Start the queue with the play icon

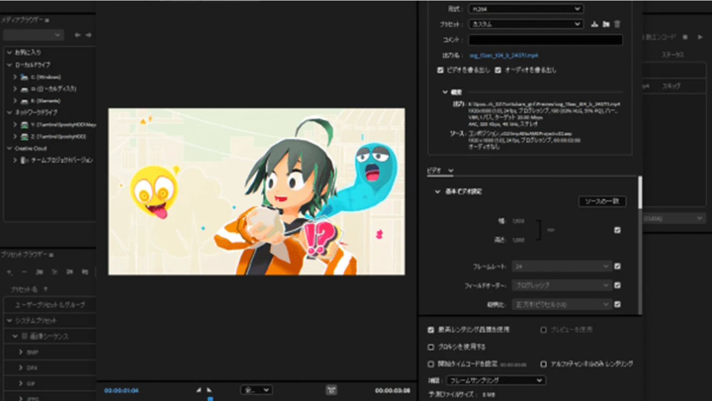coord(700,37)
